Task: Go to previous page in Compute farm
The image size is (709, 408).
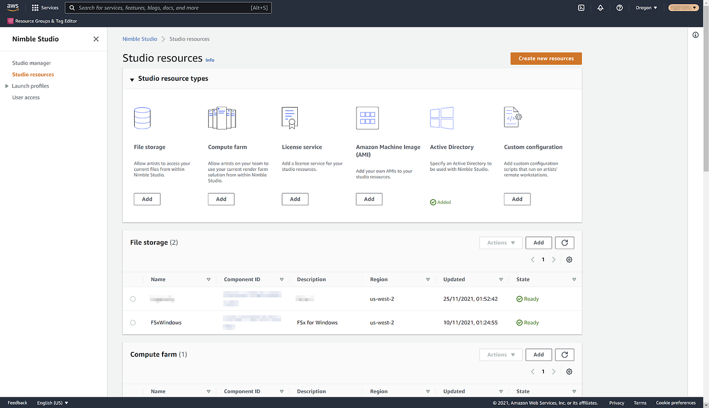Action: click(x=533, y=372)
